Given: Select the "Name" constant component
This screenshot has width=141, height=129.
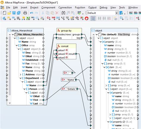Looking at the screenshot, I should [x=69, y=80].
